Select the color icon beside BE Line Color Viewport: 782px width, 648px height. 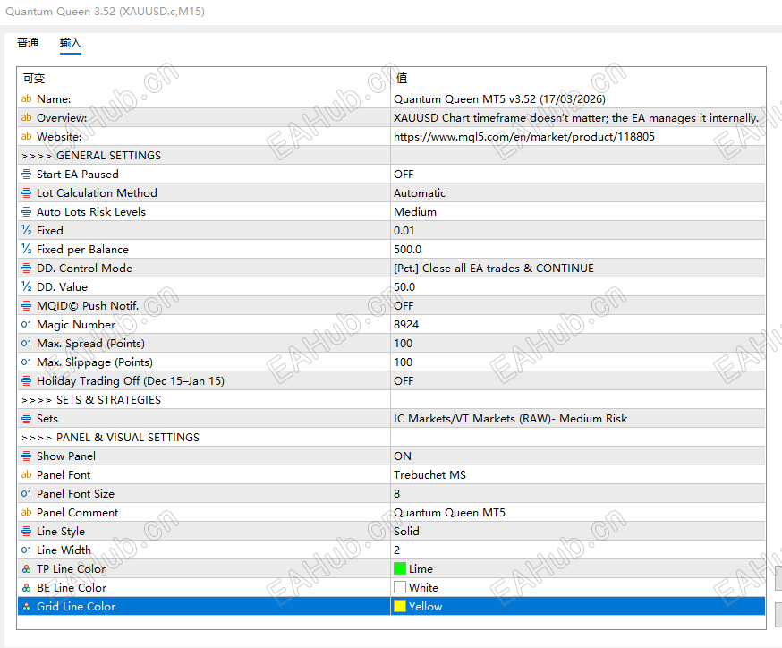click(27, 588)
